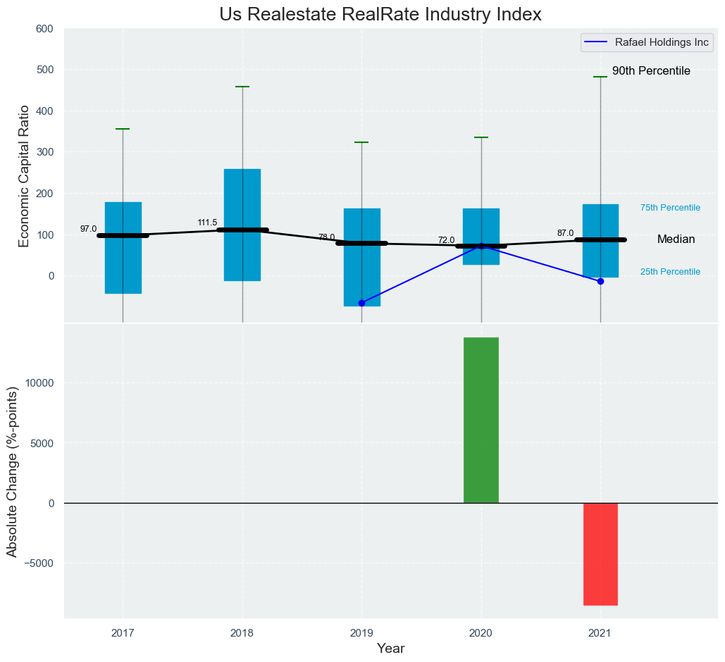Click the 90th Percentile annotation text

tap(650, 71)
